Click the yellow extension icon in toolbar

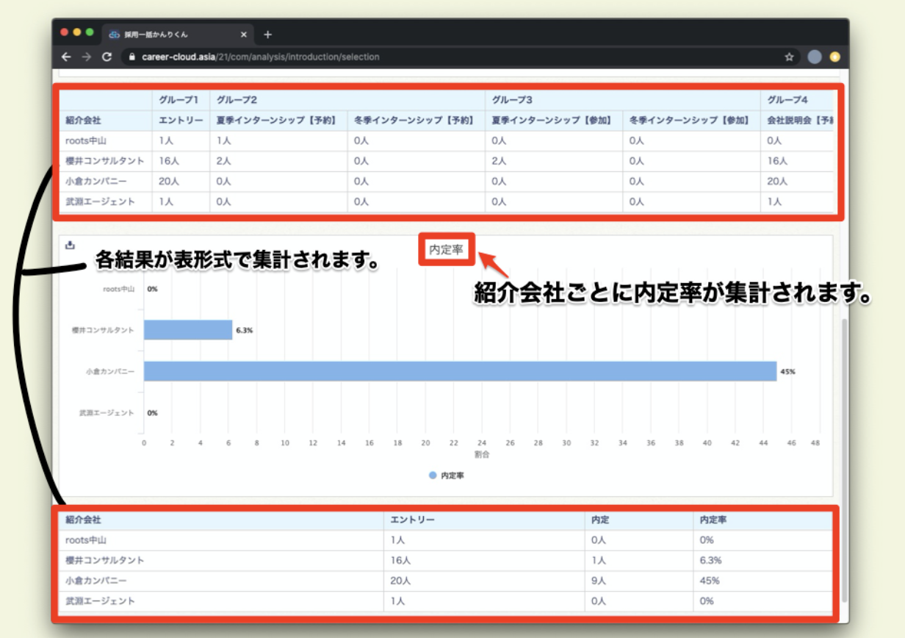834,57
